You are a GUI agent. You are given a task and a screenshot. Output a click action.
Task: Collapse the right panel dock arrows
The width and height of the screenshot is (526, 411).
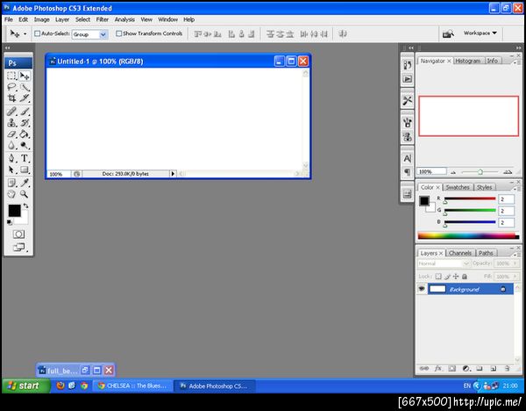pyautogui.click(x=519, y=47)
